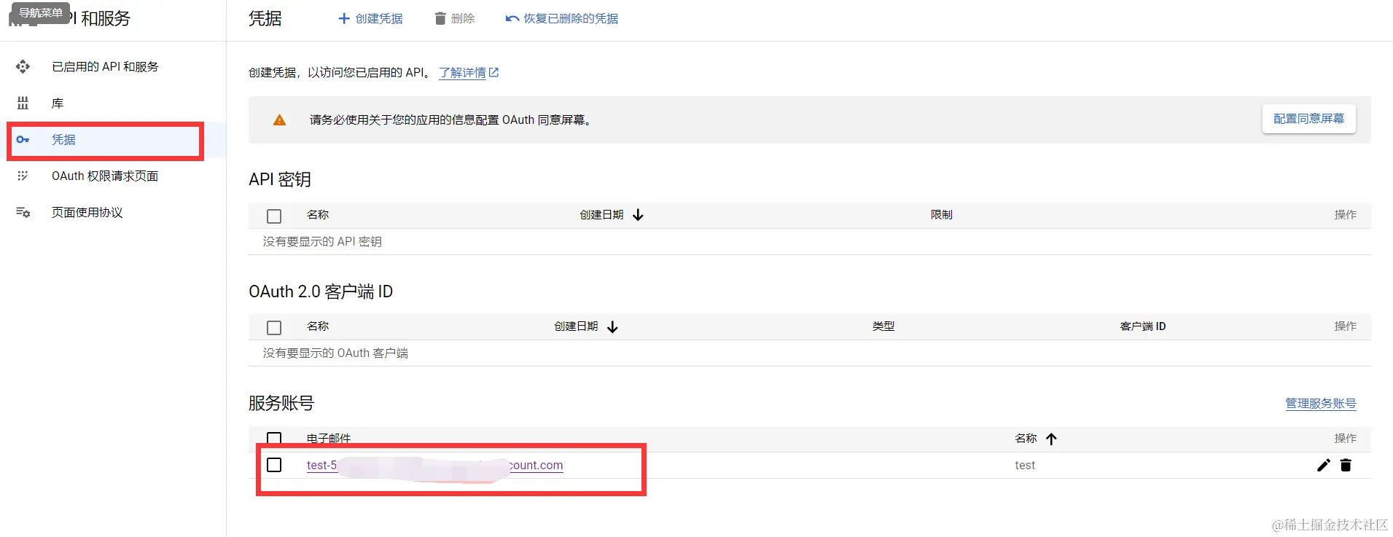The width and height of the screenshot is (1393, 537).
Task: Toggle select-all checkbox in 服务账号 table
Action: [274, 438]
